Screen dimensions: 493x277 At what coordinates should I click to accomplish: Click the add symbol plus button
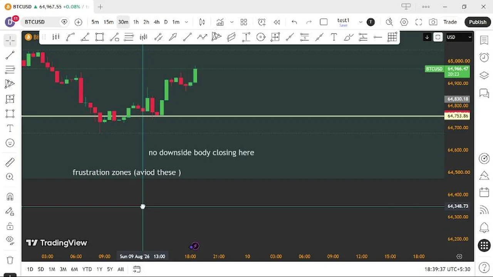[78, 22]
